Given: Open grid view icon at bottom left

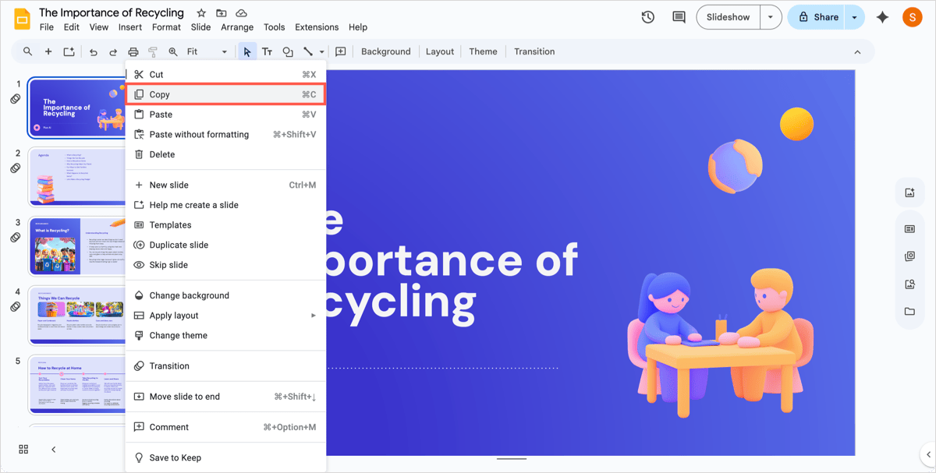Looking at the screenshot, I should click(x=23, y=450).
